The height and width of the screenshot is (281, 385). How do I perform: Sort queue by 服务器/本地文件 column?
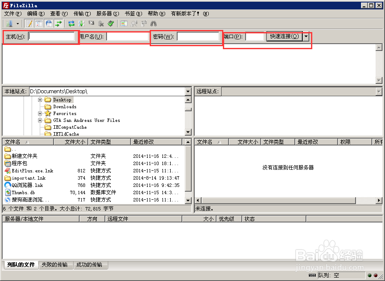[x=41, y=219]
